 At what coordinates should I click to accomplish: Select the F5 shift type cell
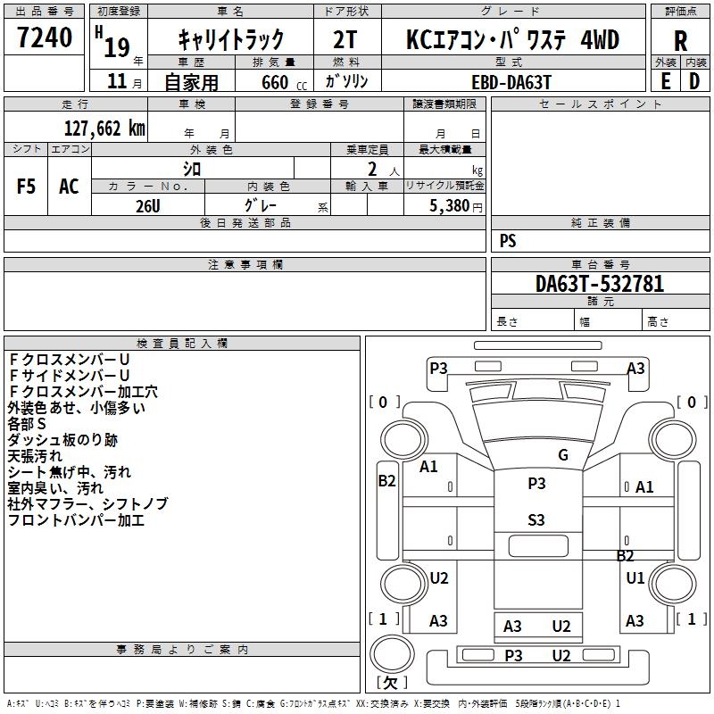(x=27, y=187)
